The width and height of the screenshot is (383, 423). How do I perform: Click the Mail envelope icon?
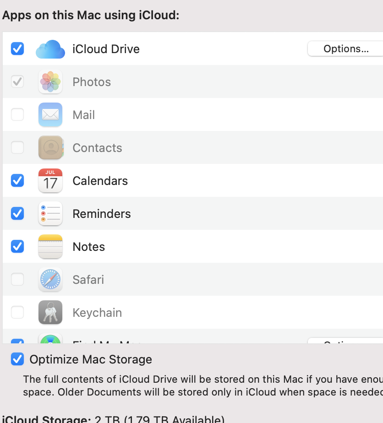(50, 115)
